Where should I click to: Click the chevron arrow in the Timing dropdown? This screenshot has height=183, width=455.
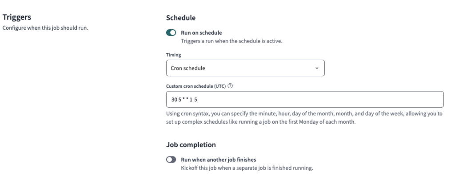click(x=317, y=69)
